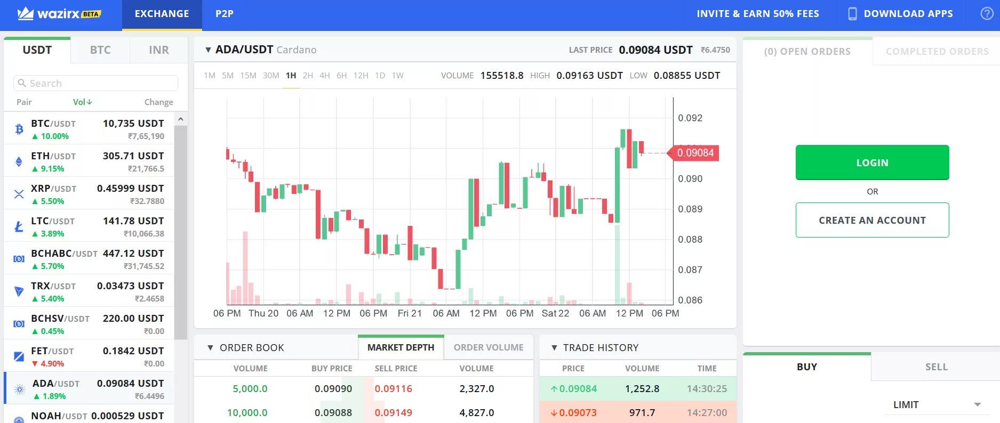Select the BTC/USDT pair row

(89, 129)
